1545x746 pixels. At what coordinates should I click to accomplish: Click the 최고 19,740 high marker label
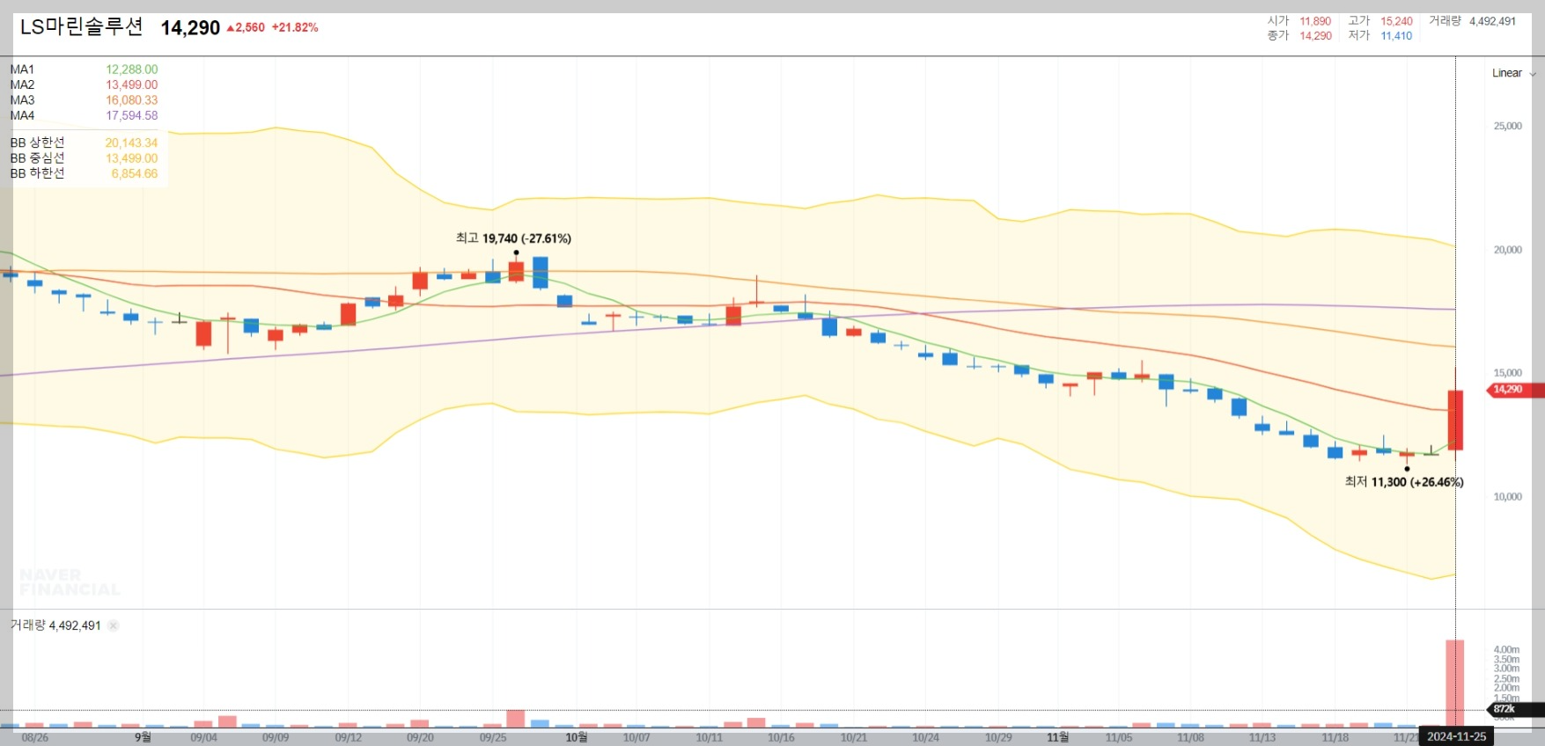pos(513,238)
